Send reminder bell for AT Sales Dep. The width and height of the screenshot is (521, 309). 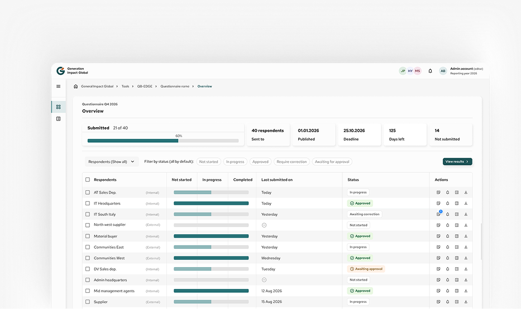tap(447, 192)
